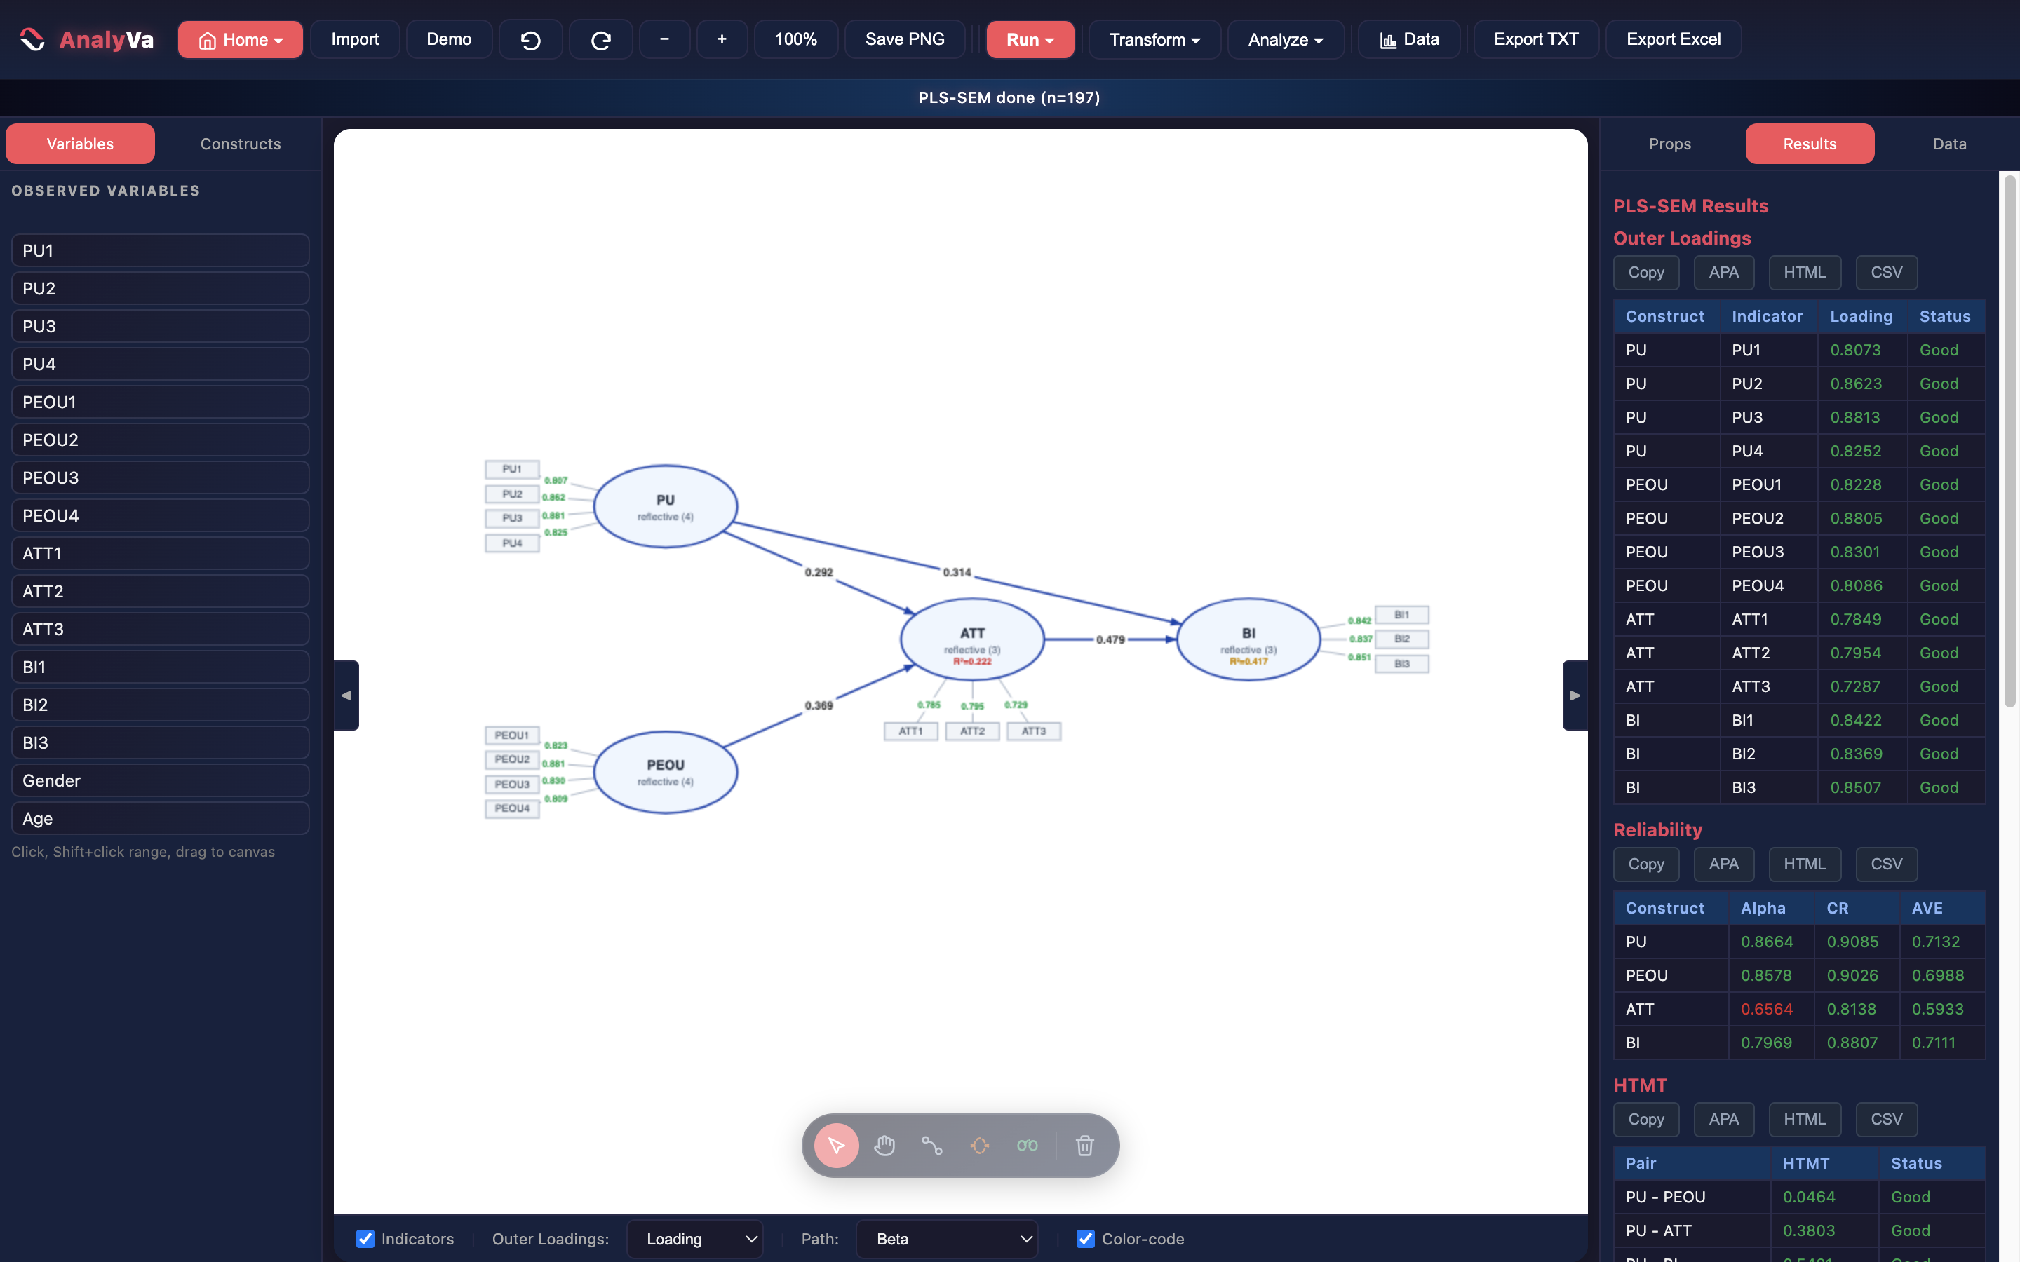Select the PEOU3 variable
2020x1262 pixels.
pyautogui.click(x=160, y=477)
